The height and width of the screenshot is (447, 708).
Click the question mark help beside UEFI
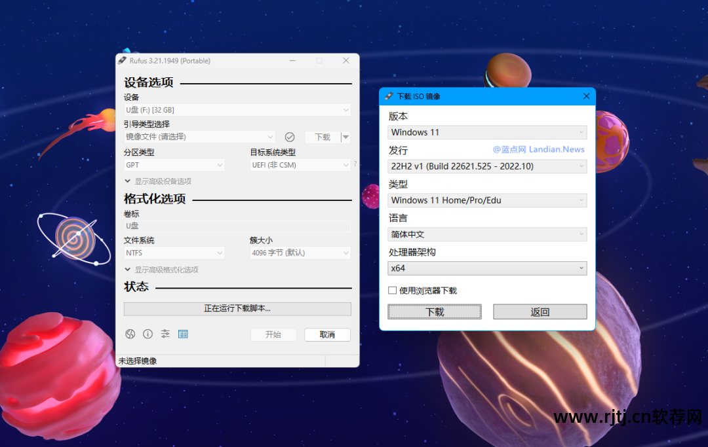pyautogui.click(x=355, y=164)
